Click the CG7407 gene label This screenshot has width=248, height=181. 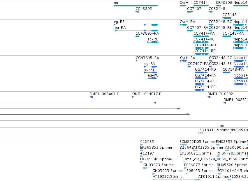[x=194, y=8]
